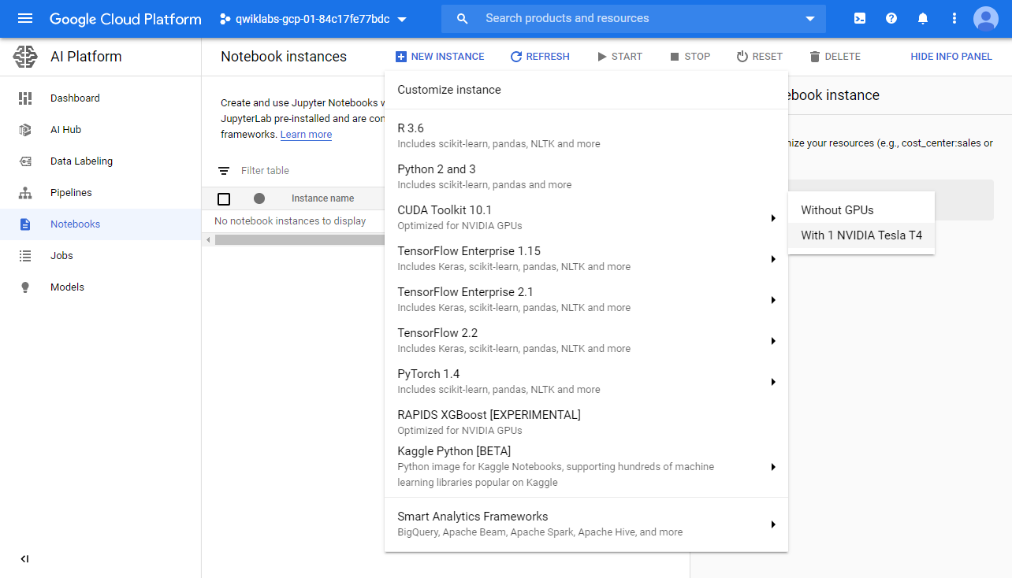
Task: Click RESET button
Action: tap(760, 57)
